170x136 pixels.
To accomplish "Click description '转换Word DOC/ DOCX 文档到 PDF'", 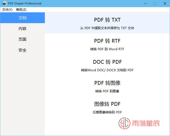I will click(x=107, y=70).
